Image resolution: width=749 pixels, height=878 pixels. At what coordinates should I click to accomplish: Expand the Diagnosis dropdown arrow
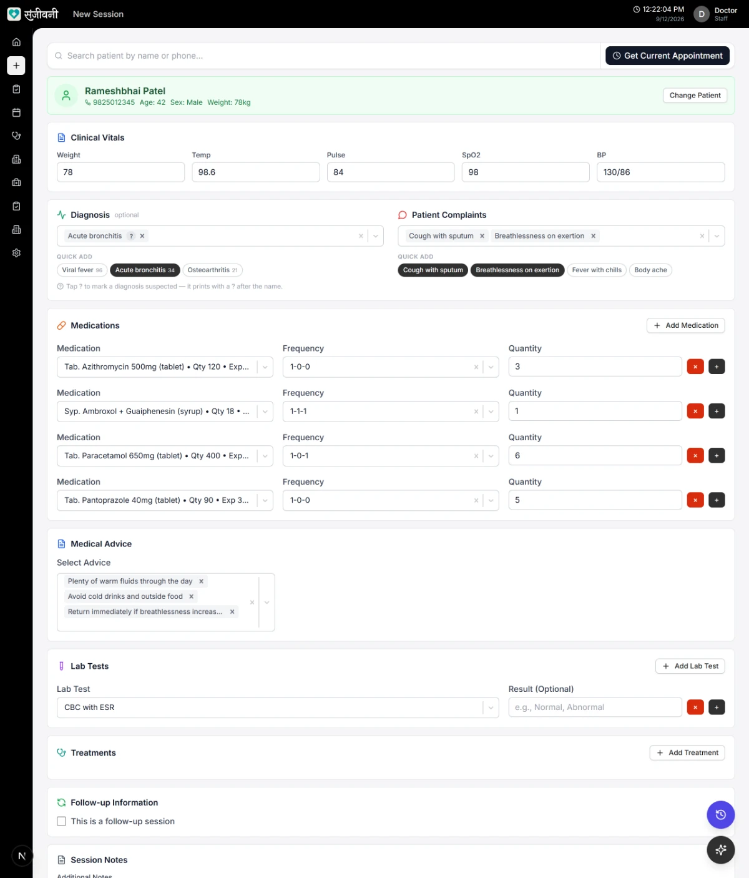(x=375, y=236)
